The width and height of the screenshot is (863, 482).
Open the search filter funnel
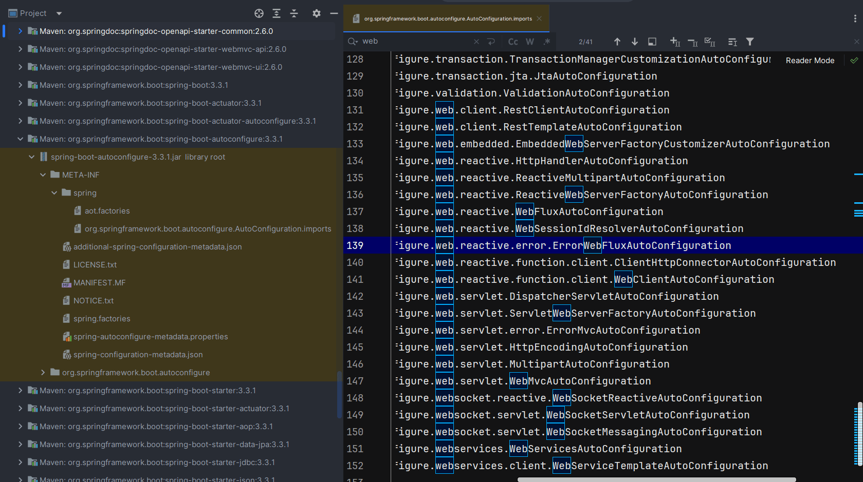click(x=750, y=42)
